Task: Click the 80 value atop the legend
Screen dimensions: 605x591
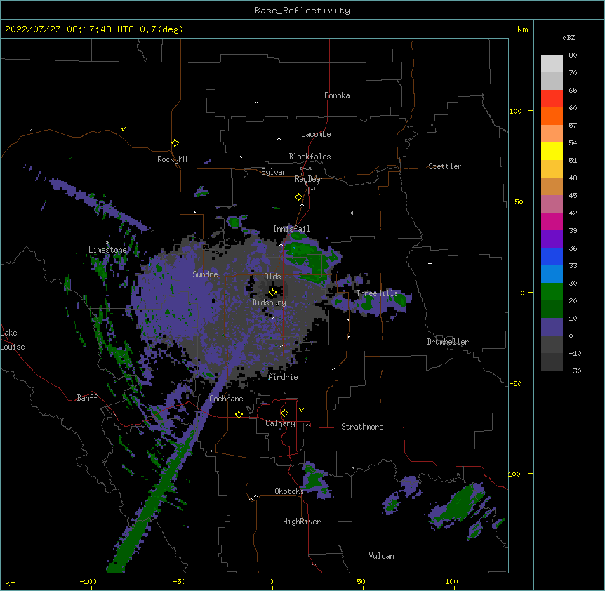Action: (573, 55)
